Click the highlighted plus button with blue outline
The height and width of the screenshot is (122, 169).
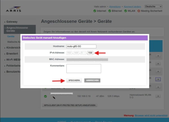[x=158, y=79]
